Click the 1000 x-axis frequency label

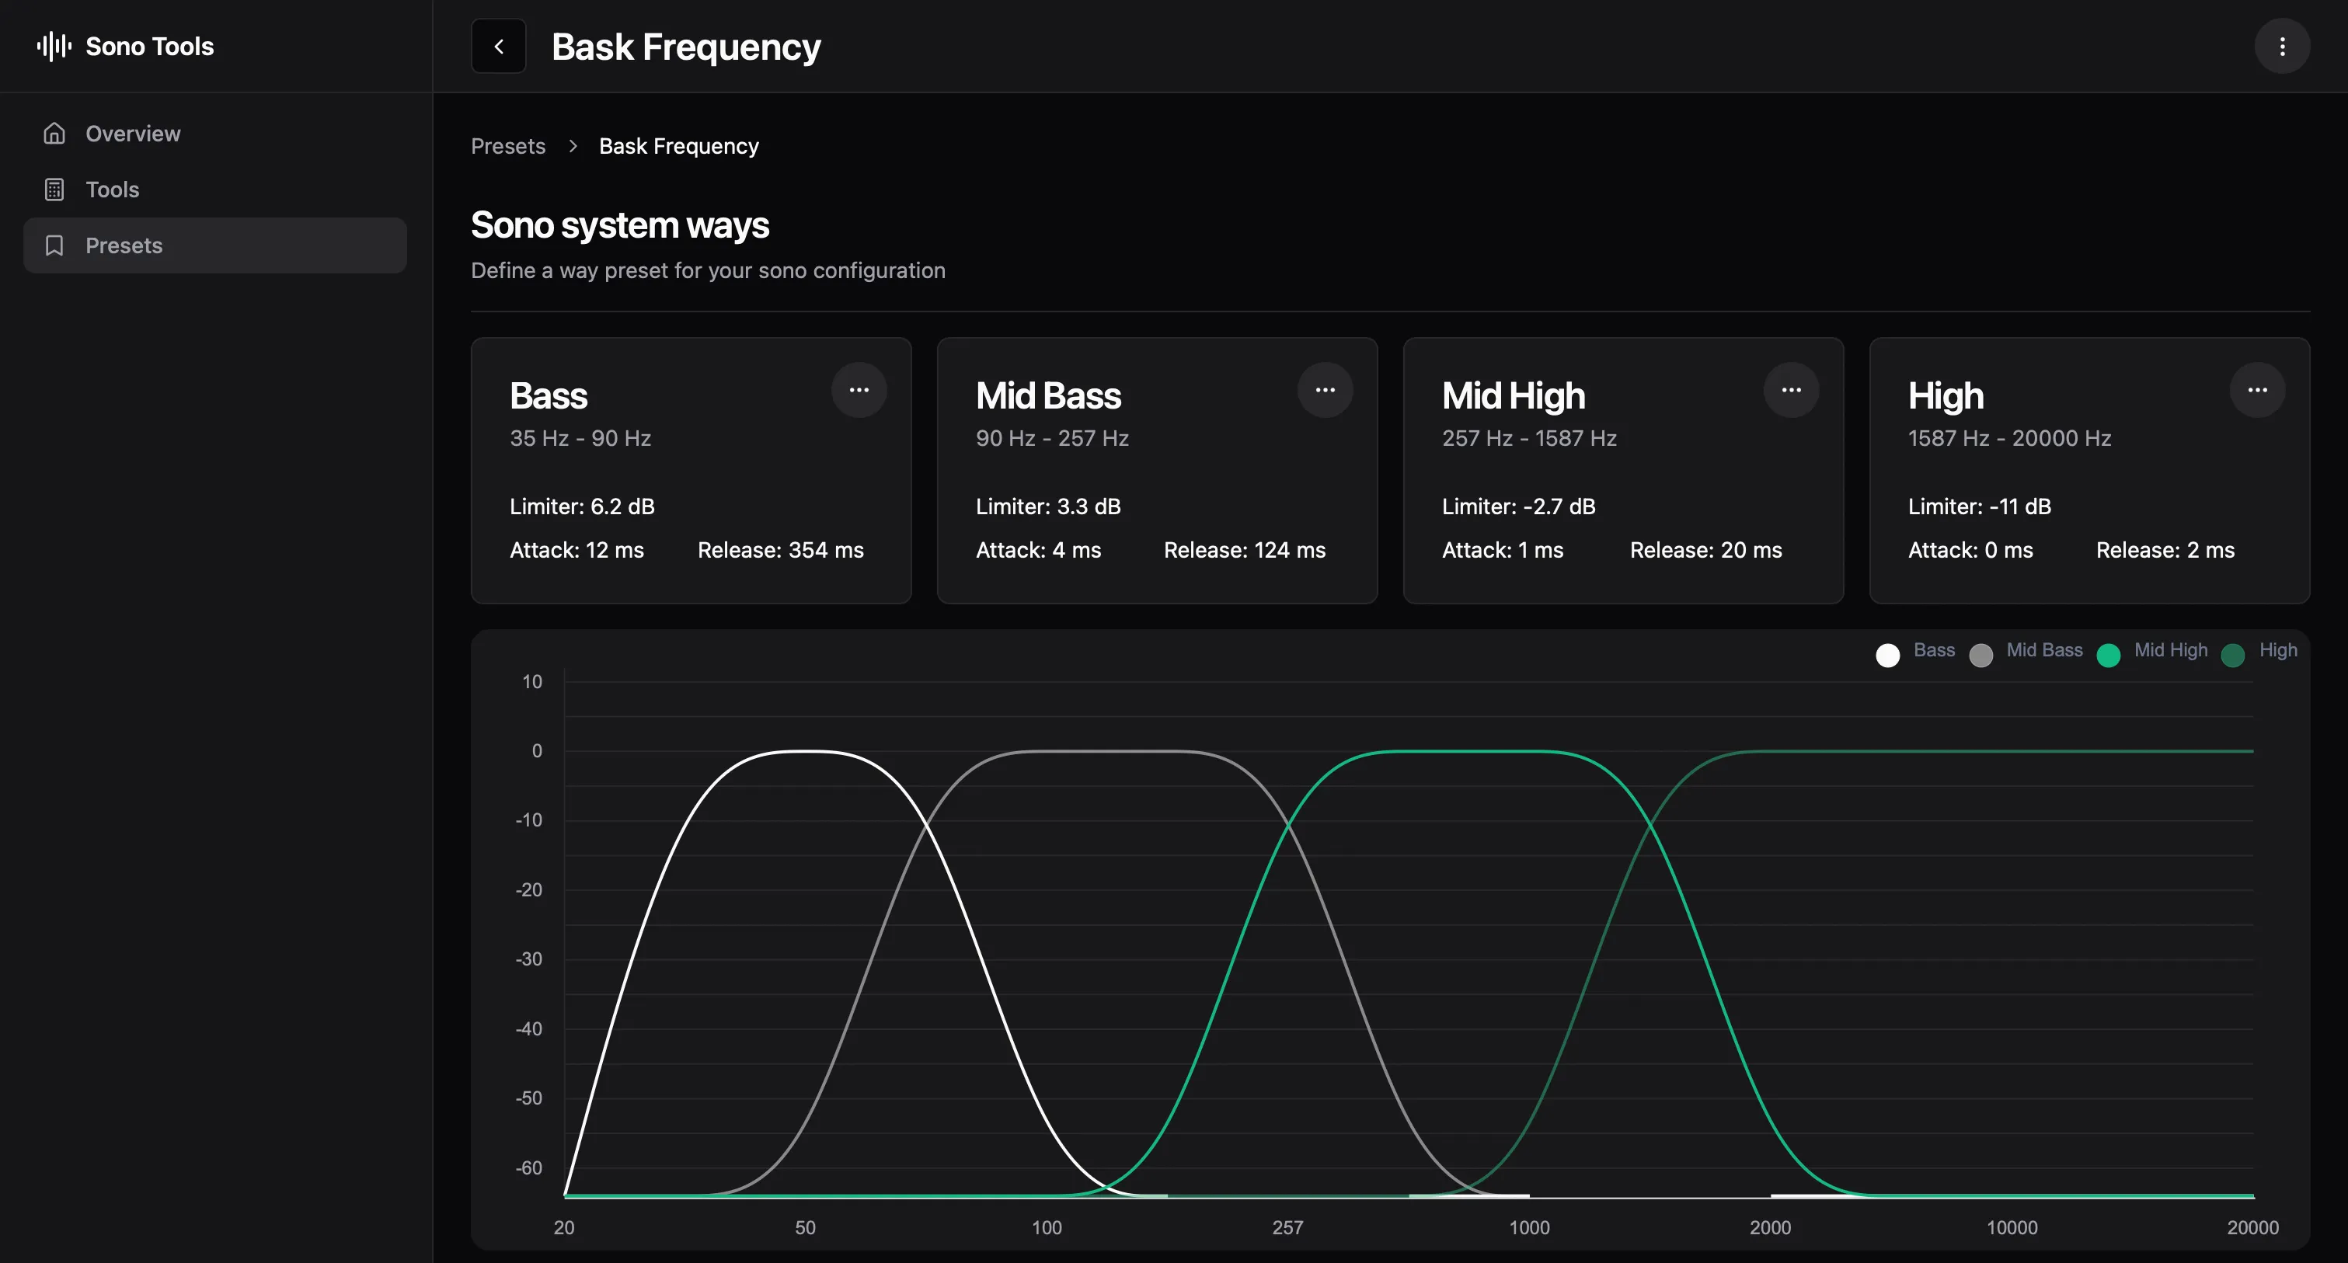pos(1528,1227)
